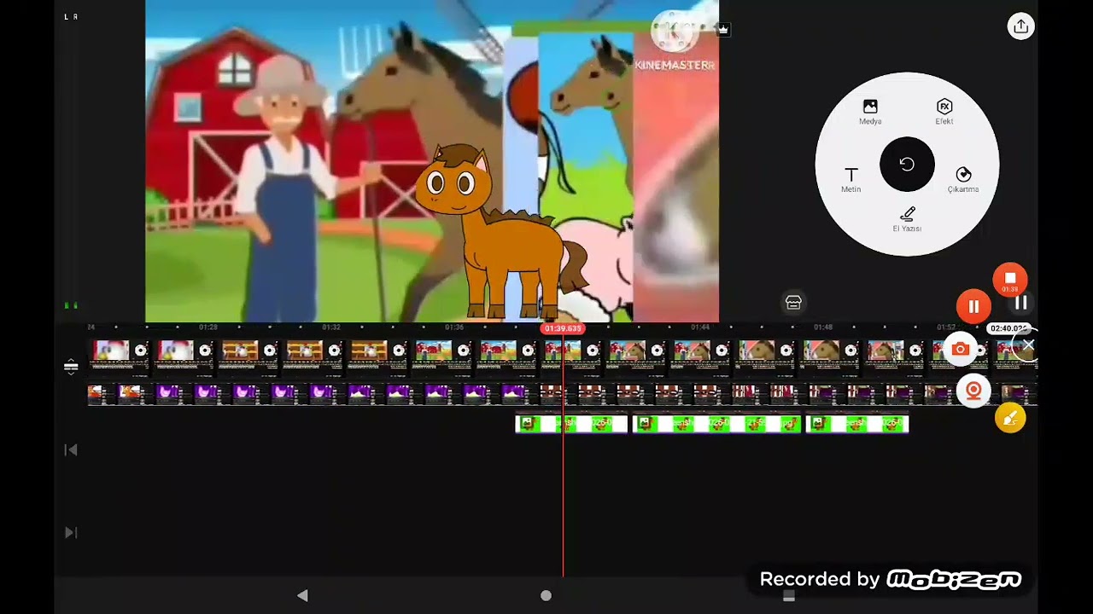This screenshot has height=614, width=1093.
Task: Close the Mobizen floating menu X
Action: (1028, 345)
